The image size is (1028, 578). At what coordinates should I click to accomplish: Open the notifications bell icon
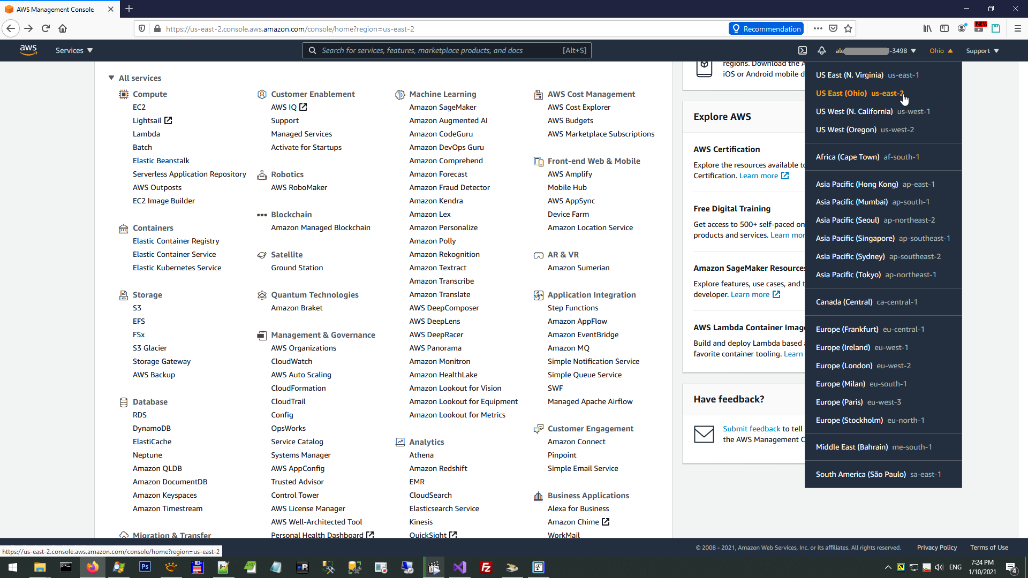[821, 50]
